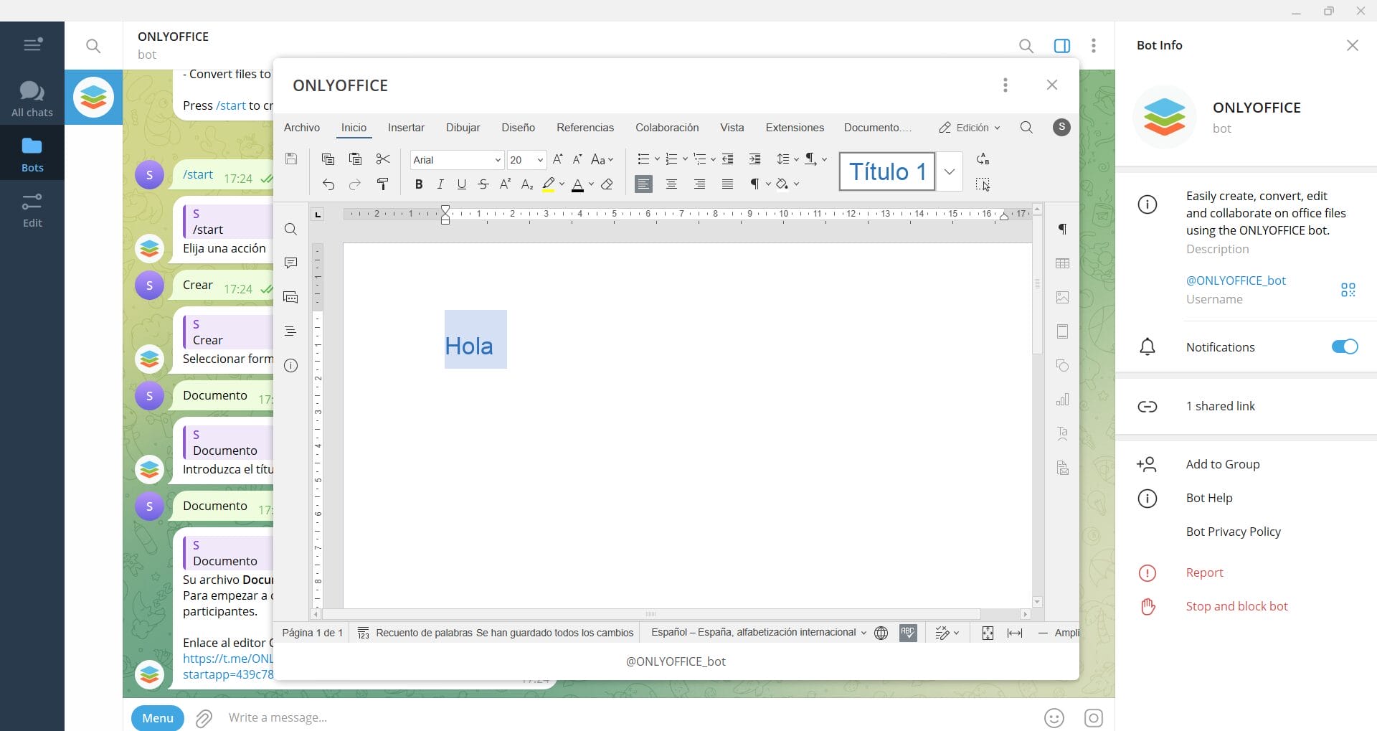The image size is (1377, 731).
Task: Open the Find magnifier in left editor sidebar
Action: (x=290, y=230)
